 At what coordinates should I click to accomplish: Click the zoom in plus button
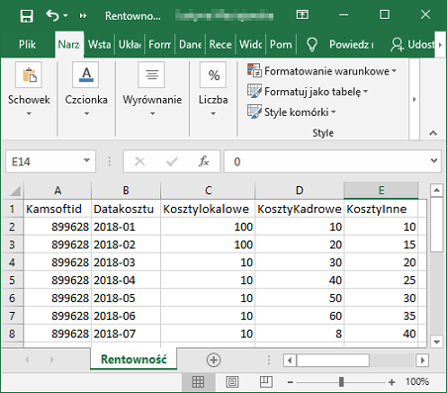pos(392,382)
